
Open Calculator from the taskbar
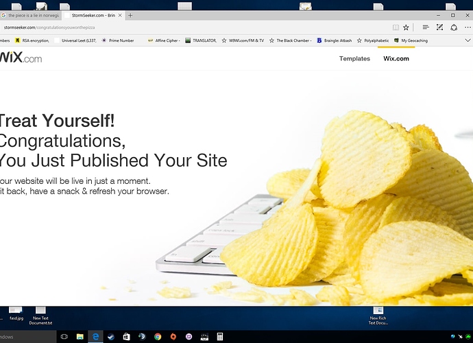pos(220,337)
